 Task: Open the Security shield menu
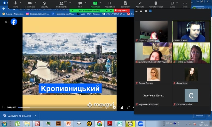pyautogui.click(x=44, y=4)
